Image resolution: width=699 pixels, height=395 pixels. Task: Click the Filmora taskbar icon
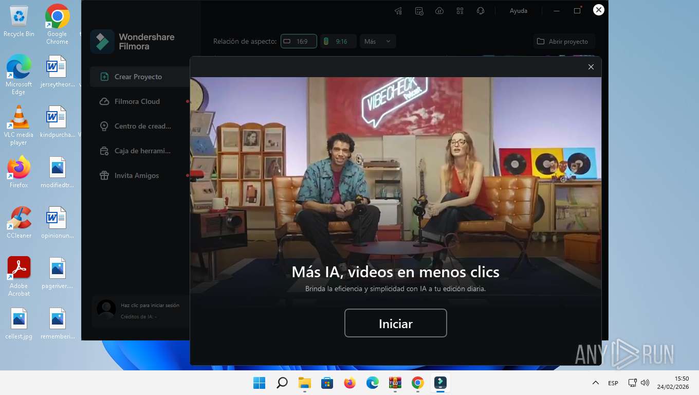click(x=440, y=383)
